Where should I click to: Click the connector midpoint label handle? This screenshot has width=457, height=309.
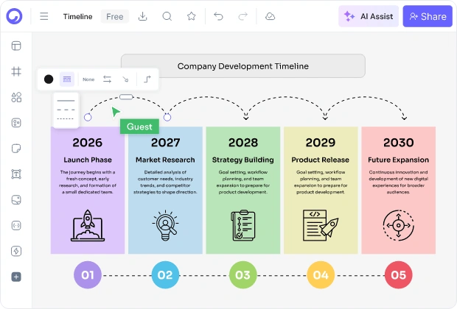pyautogui.click(x=126, y=97)
